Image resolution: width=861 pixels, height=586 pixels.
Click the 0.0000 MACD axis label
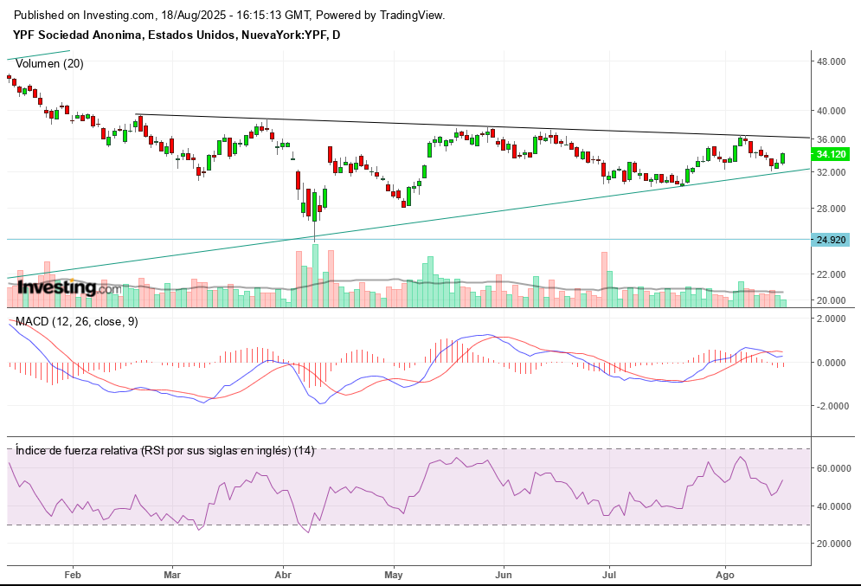pyautogui.click(x=834, y=363)
